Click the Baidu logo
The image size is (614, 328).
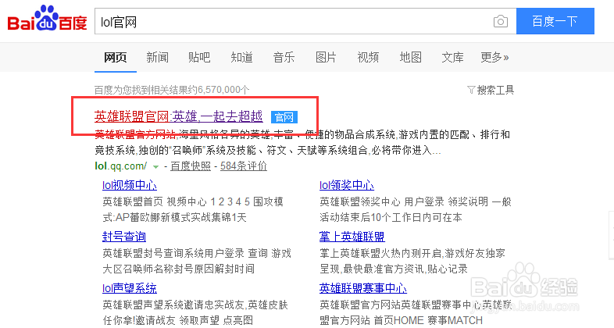pos(47,19)
